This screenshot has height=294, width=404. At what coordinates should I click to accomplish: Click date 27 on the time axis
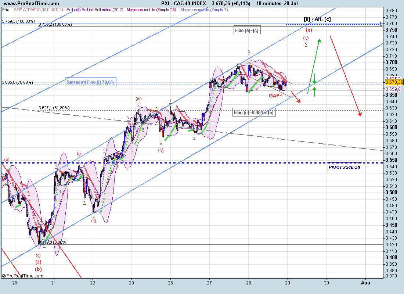tap(209, 283)
